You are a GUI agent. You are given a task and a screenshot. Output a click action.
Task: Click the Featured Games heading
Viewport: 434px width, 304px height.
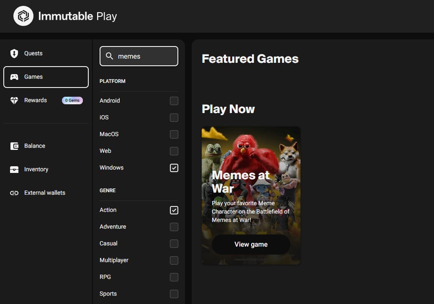tap(250, 59)
